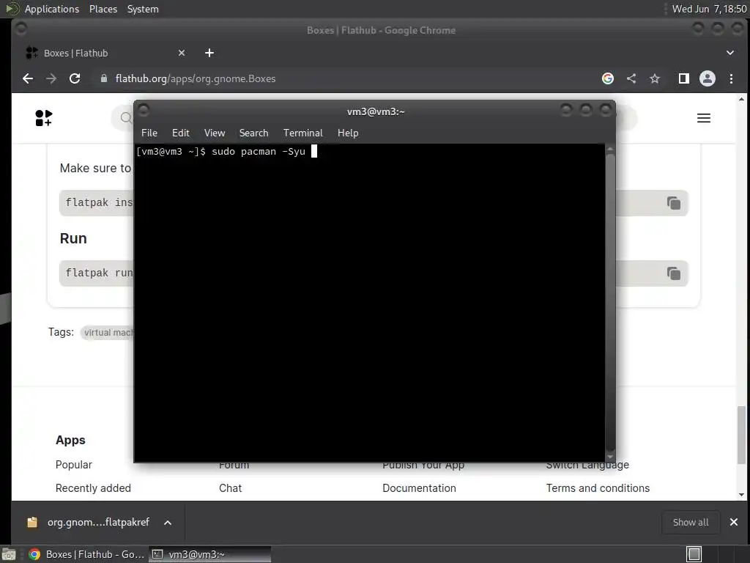Click the virtual machine tag chip
The height and width of the screenshot is (563, 750).
tap(107, 333)
